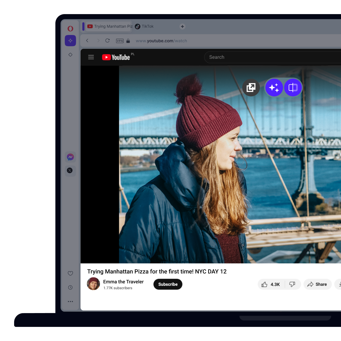Activate the sparkle AI overlay button
Screen dimensions: 341x341
274,87
